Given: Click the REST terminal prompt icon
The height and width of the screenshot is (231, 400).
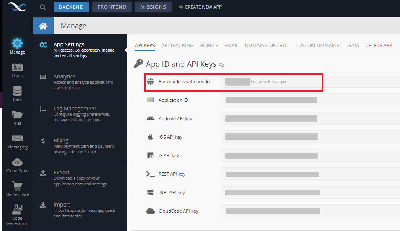Looking at the screenshot, I should coord(150,174).
